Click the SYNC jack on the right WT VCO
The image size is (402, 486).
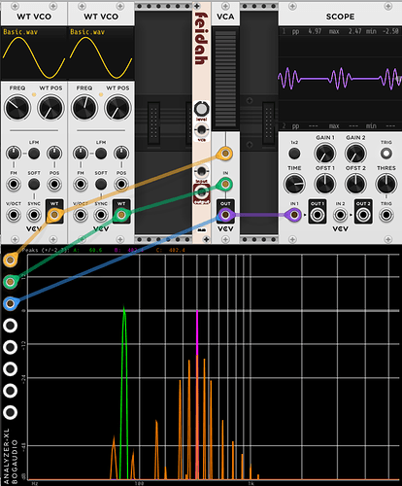coord(101,215)
